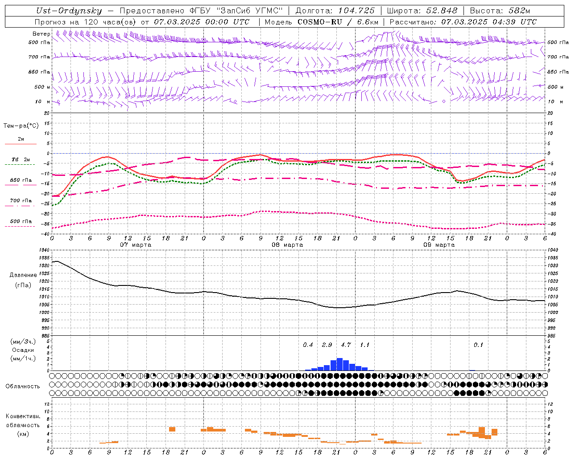Image resolution: width=571 pixels, height=456 pixels.
Task: Click the Осадки precipitation label
Action: point(23,350)
